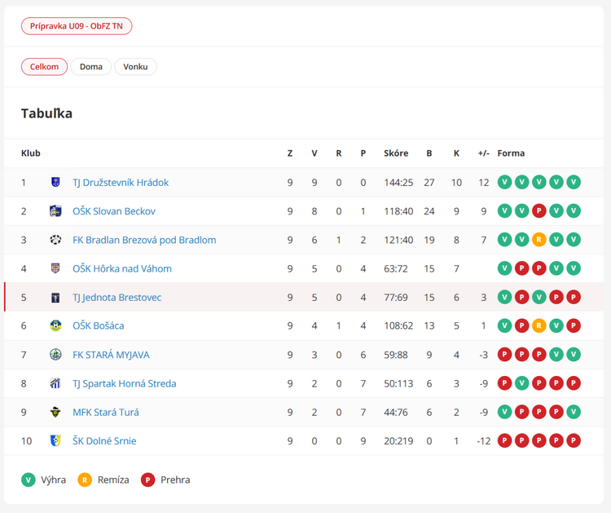Open OŠK Bošáca team page link
611x513 pixels.
(x=98, y=326)
